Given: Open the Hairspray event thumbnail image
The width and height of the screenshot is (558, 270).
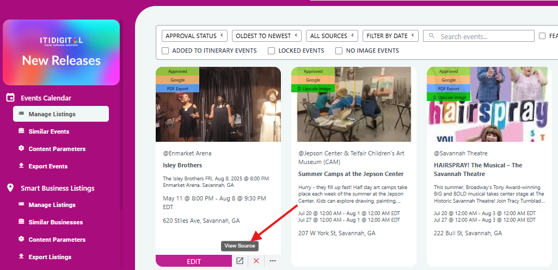Looking at the screenshot, I should 487,104.
